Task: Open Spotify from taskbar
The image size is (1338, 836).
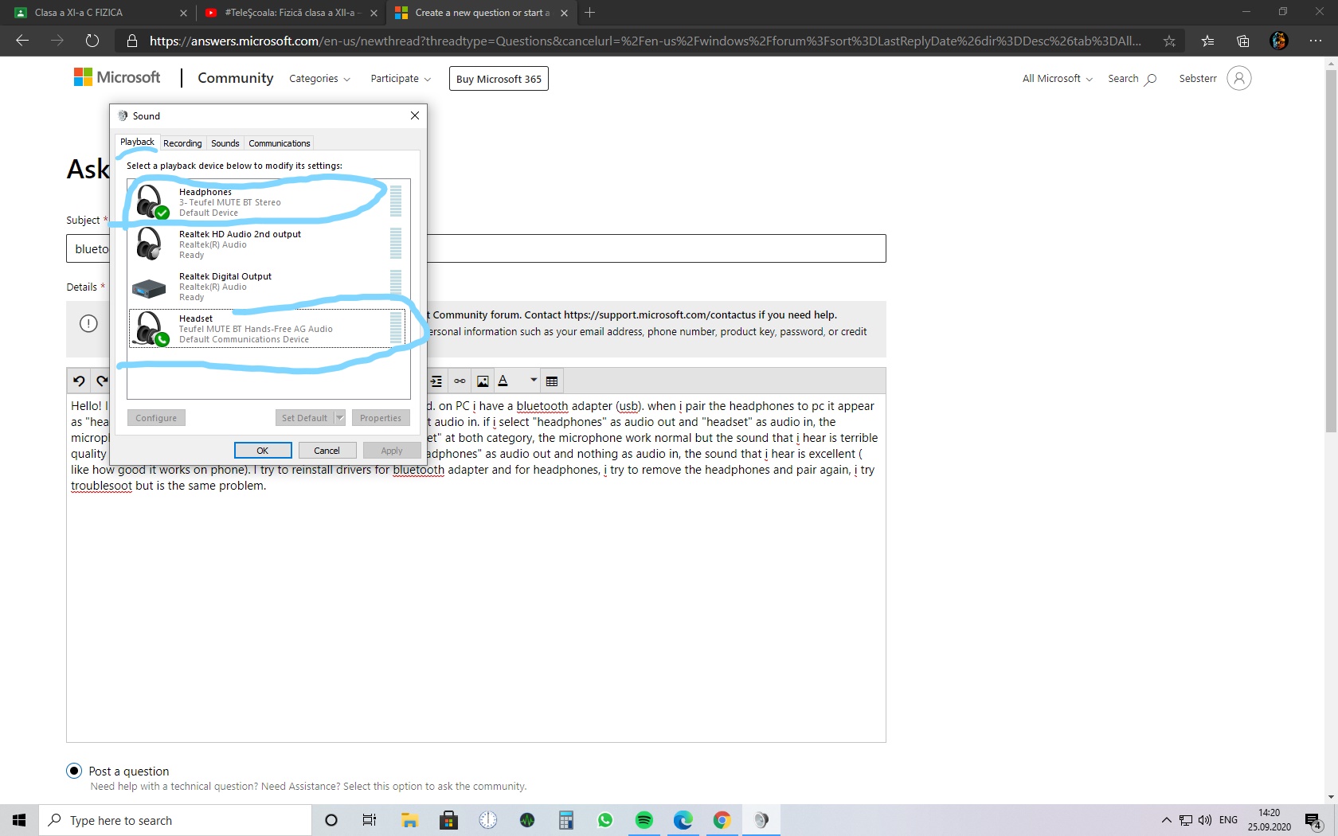Action: [x=644, y=820]
